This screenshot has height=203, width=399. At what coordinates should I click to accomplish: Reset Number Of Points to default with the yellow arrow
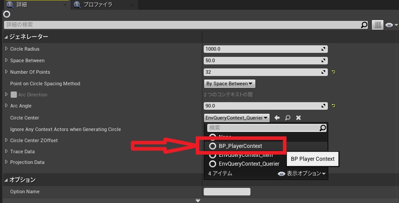[x=334, y=72]
